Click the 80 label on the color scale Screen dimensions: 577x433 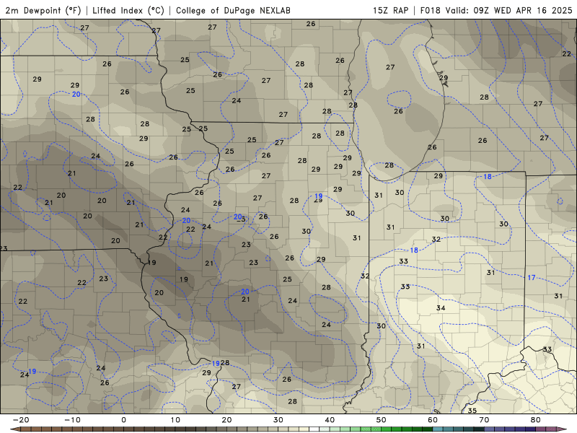click(536, 420)
